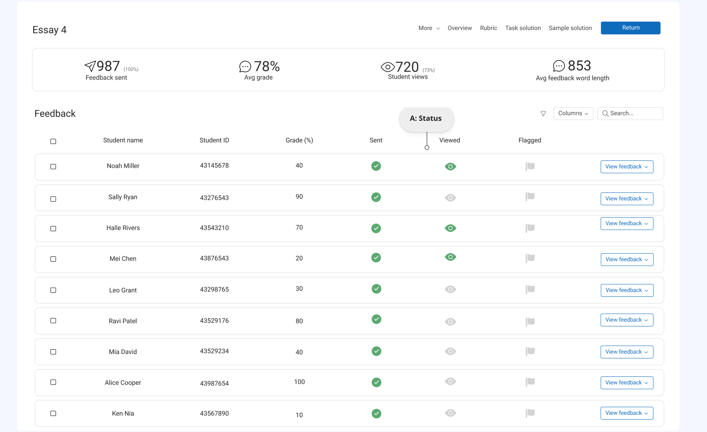Image resolution: width=707 pixels, height=432 pixels.
Task: Open View feedback for Ken Nia
Action: [627, 413]
